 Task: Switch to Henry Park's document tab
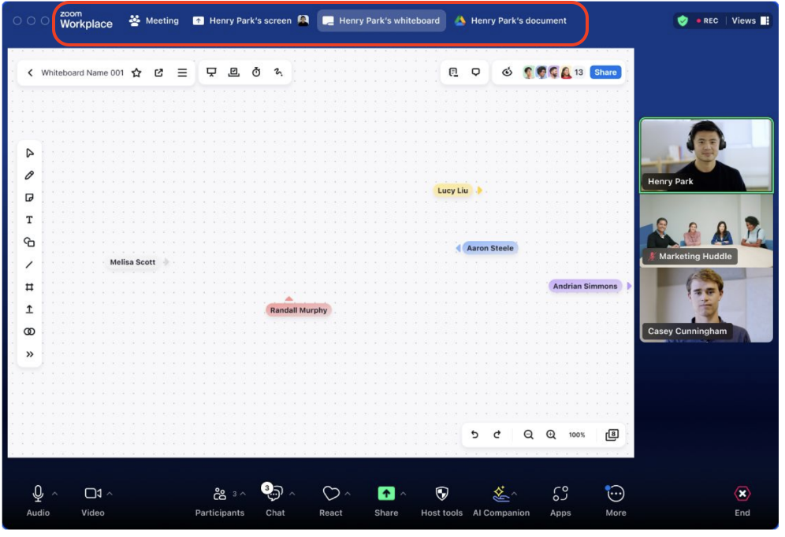coord(512,20)
